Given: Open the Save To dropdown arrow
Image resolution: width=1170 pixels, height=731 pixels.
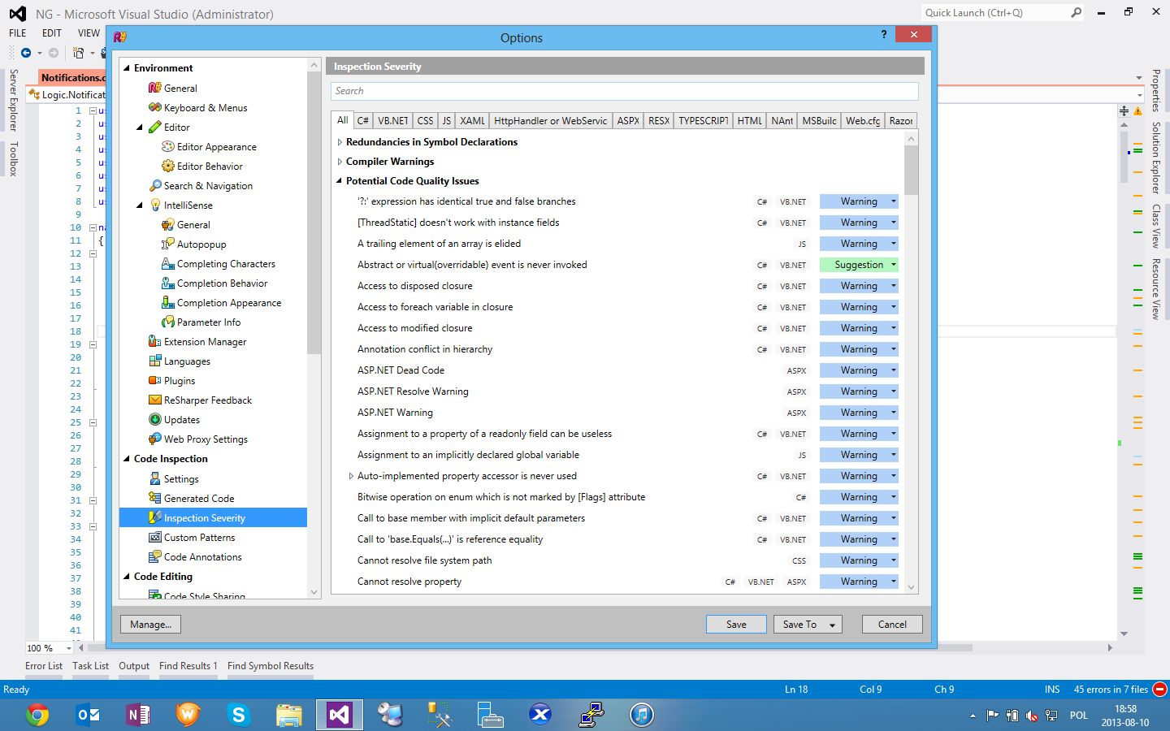Looking at the screenshot, I should (832, 625).
